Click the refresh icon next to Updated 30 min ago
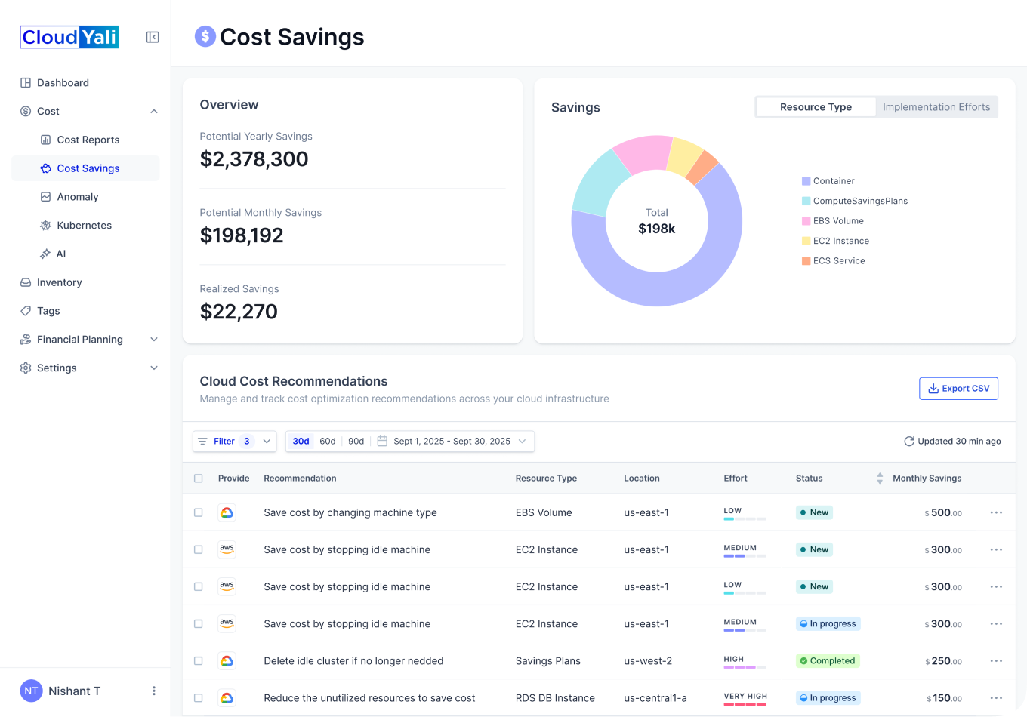Viewport: 1027px width, 717px height. point(909,442)
